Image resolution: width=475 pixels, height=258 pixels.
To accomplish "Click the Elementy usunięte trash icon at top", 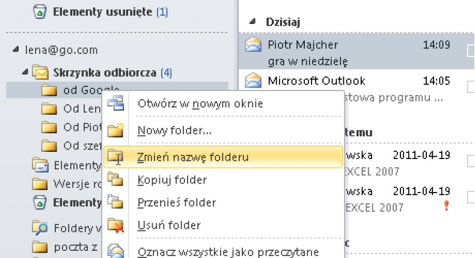I will (x=39, y=11).
